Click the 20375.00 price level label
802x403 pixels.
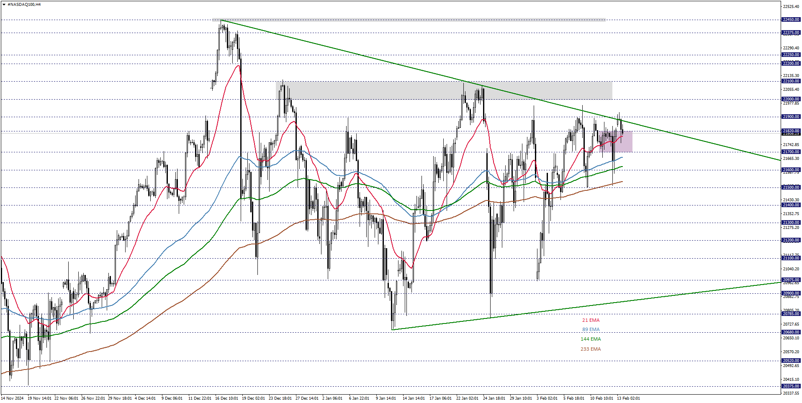[x=791, y=386]
